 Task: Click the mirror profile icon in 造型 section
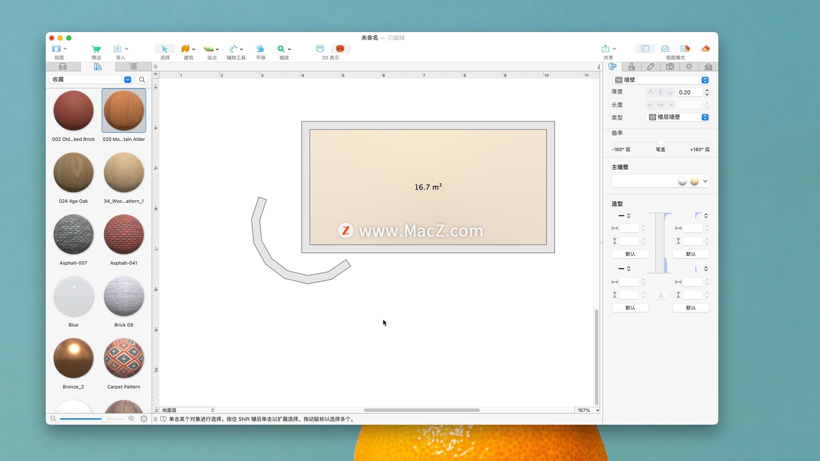pyautogui.click(x=661, y=295)
